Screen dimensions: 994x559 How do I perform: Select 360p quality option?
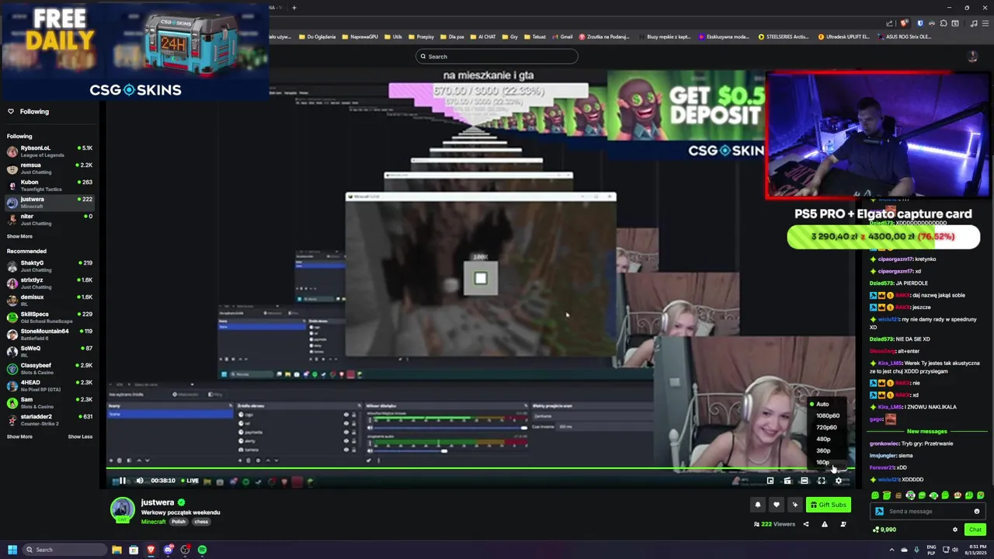(x=823, y=450)
